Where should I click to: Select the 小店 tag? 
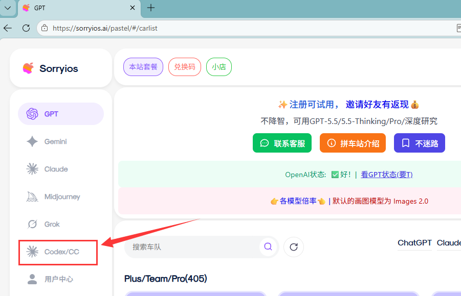click(x=219, y=67)
